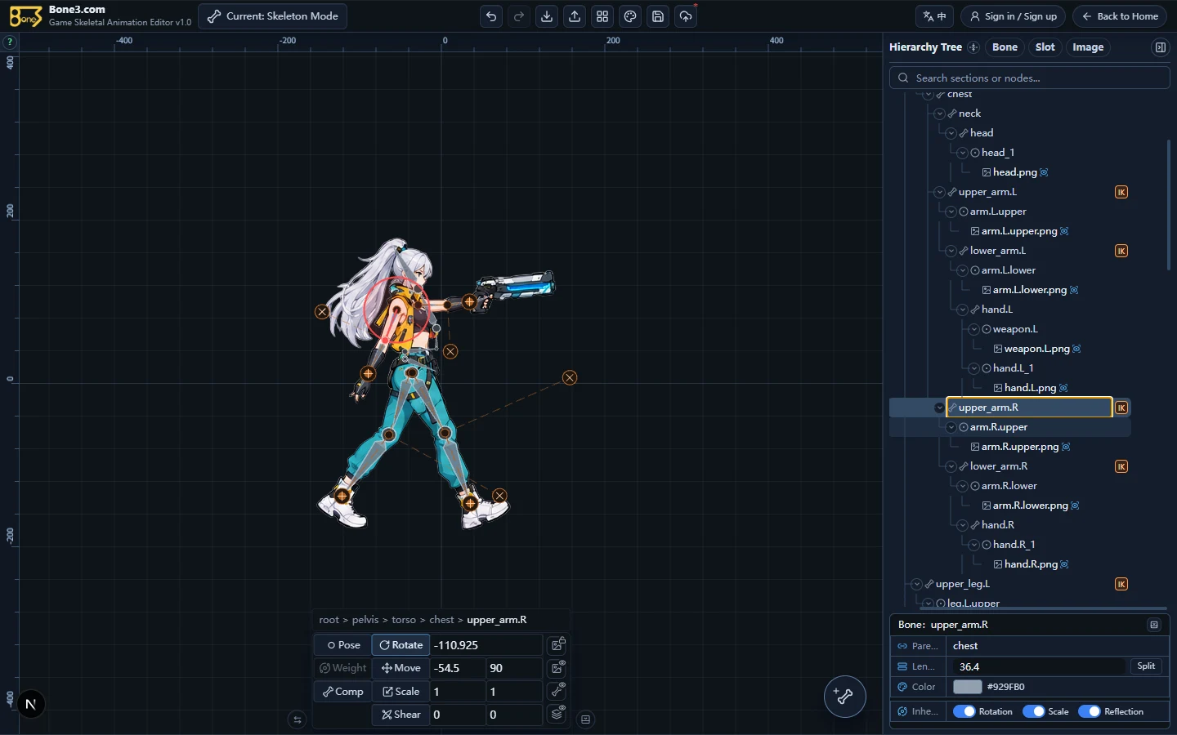Viewport: 1177px width, 735px height.
Task: Click the Search sections or nodes field
Action: coord(1030,78)
